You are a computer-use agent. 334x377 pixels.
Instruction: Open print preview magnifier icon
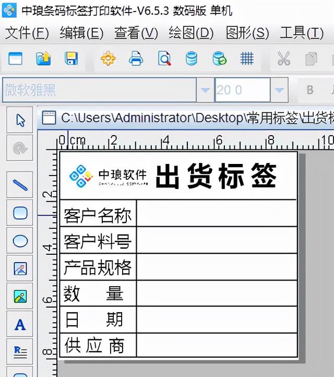[x=164, y=58]
